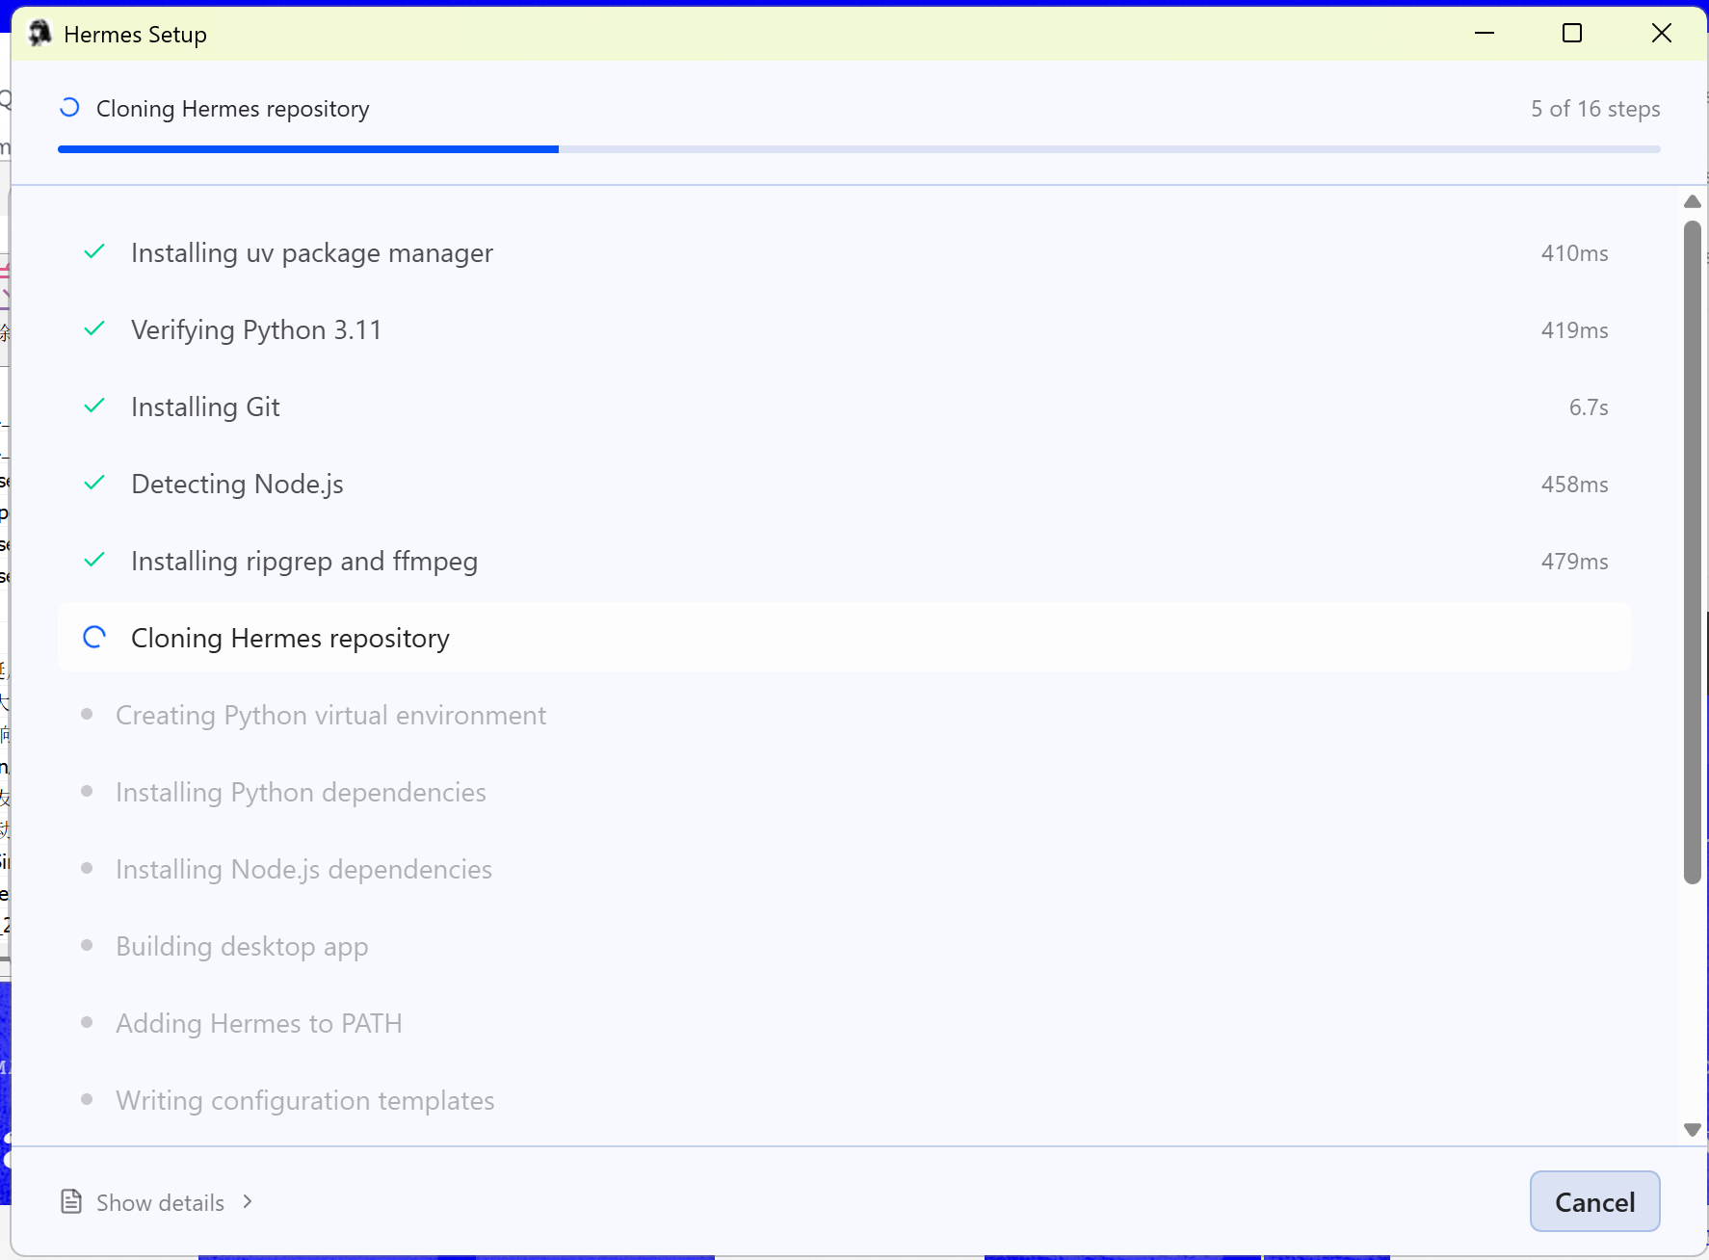1709x1260 pixels.
Task: Click checkmark icon for Installing uv package manager
Action: pyautogui.click(x=94, y=252)
